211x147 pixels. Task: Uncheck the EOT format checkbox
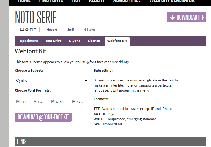pyautogui.click(x=35, y=101)
